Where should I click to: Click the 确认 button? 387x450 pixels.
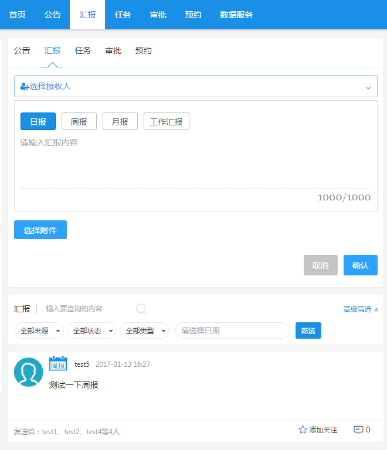pos(361,265)
